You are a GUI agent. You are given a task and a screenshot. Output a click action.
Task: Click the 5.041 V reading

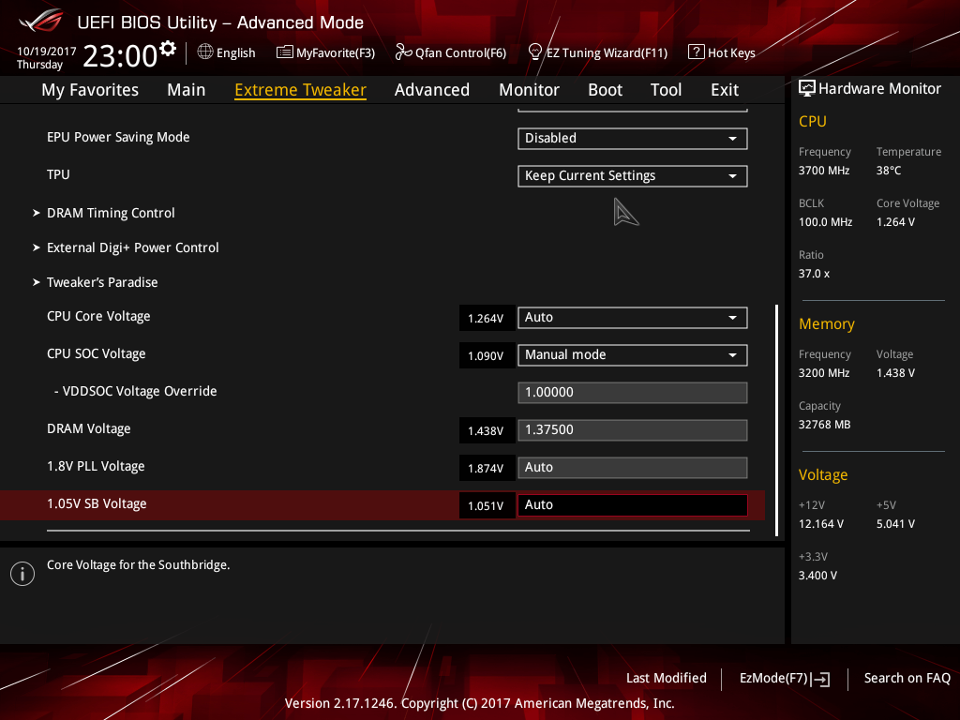[x=895, y=524]
